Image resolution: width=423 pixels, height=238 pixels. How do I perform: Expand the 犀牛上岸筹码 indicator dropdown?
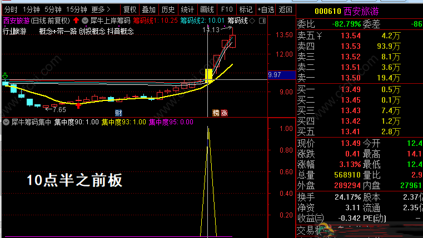click(85, 21)
